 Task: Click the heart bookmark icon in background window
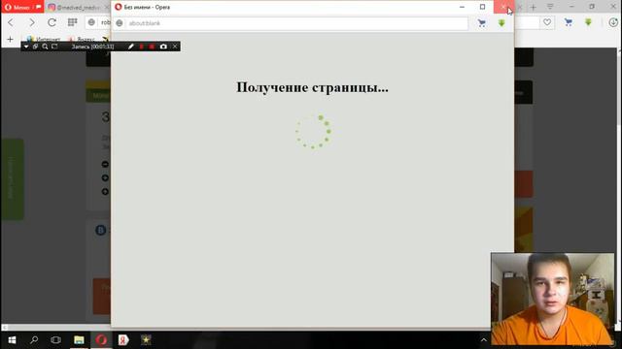[x=547, y=22]
